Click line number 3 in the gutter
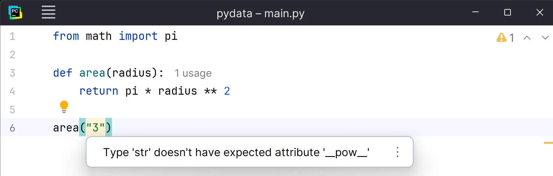Viewport: 553px width, 176px height. (12, 73)
